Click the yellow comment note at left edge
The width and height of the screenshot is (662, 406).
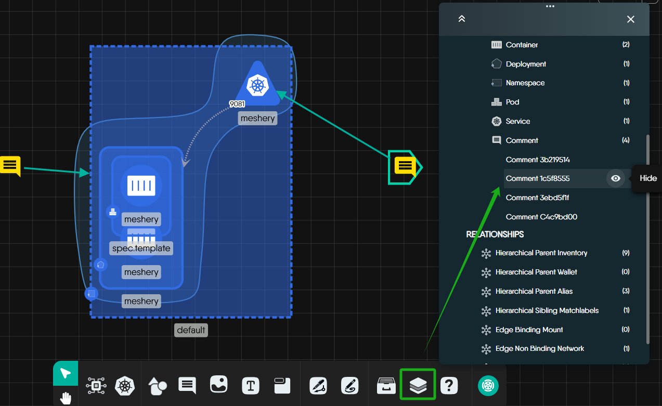[10, 165]
